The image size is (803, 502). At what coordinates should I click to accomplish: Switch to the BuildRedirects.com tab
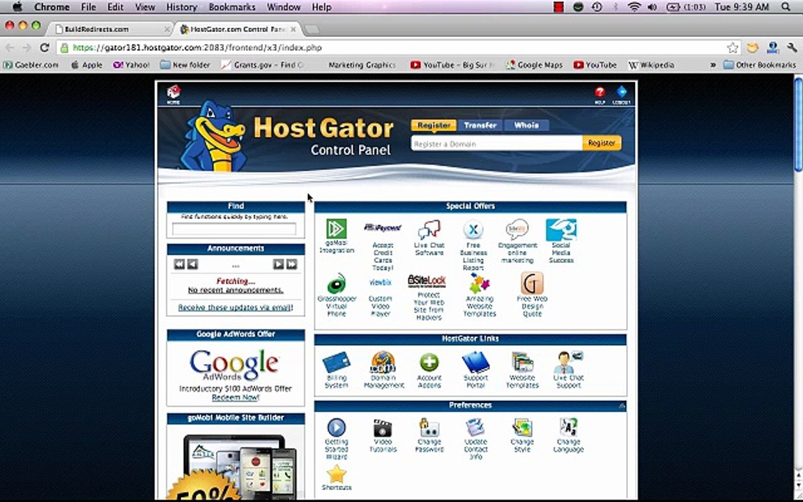(112, 29)
